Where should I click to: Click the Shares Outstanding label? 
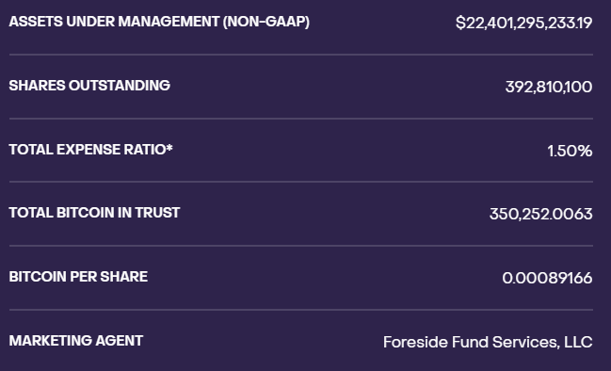89,86
